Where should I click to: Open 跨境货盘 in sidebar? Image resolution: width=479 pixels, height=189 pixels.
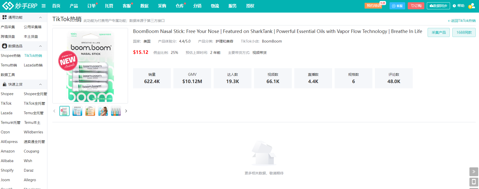click(8, 36)
